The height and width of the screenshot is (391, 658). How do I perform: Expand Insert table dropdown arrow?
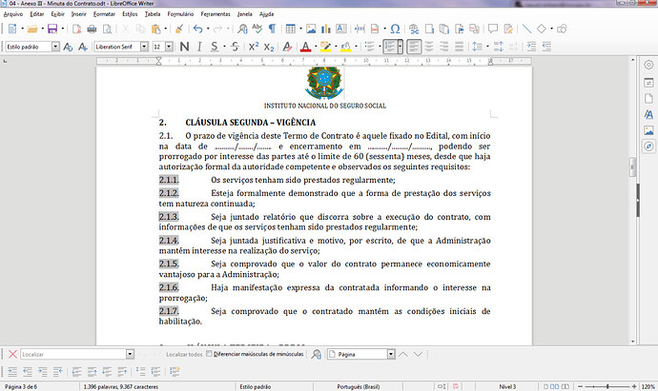coord(300,29)
